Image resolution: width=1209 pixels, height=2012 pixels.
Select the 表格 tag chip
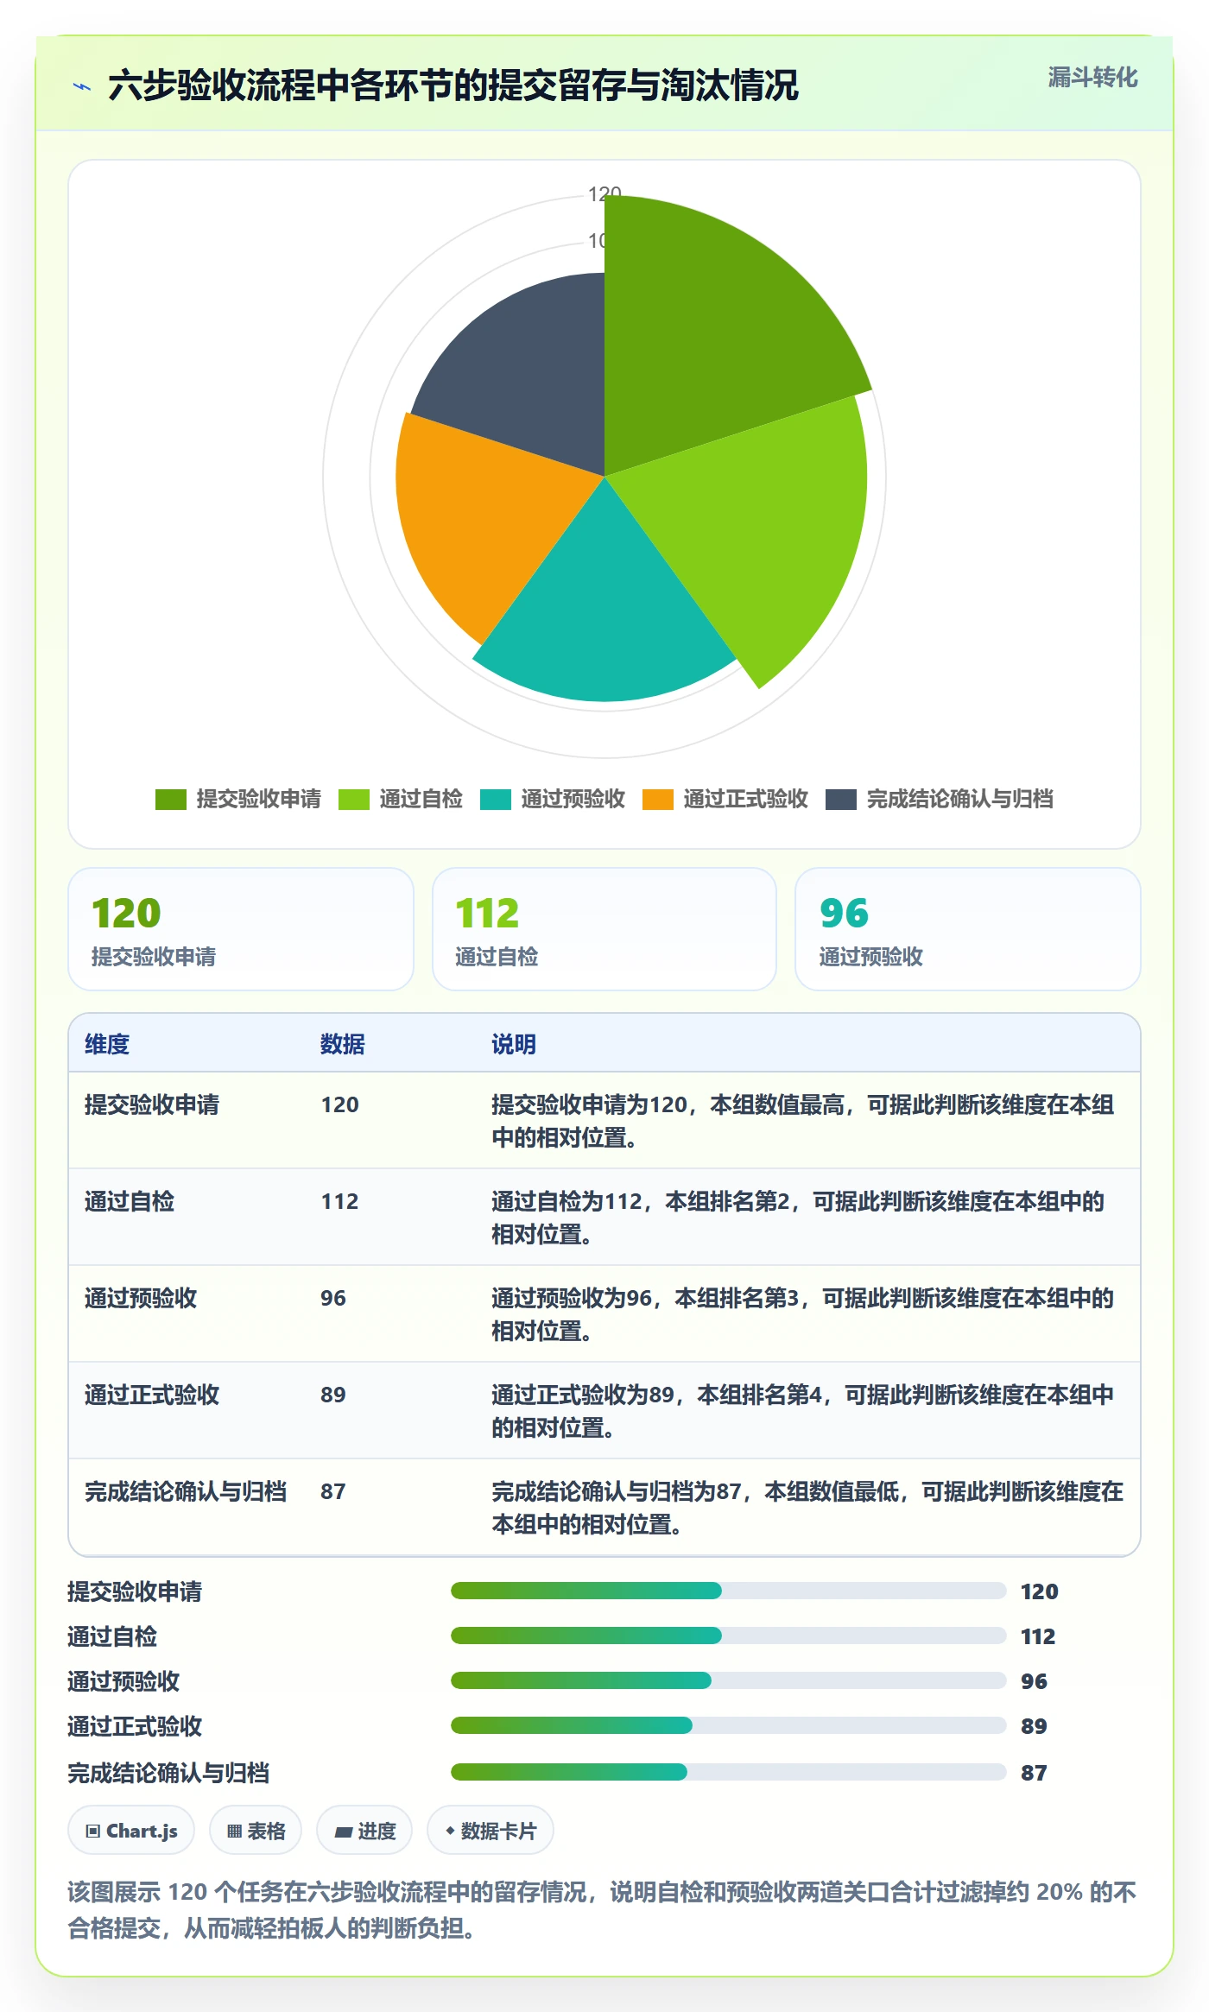(256, 1830)
